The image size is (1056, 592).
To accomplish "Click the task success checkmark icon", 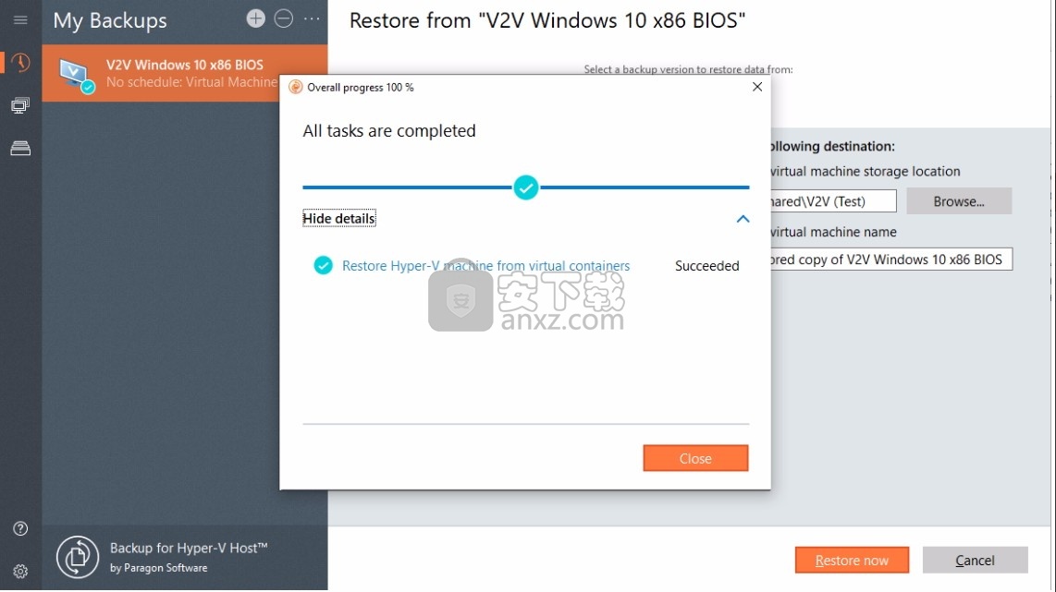I will point(324,266).
